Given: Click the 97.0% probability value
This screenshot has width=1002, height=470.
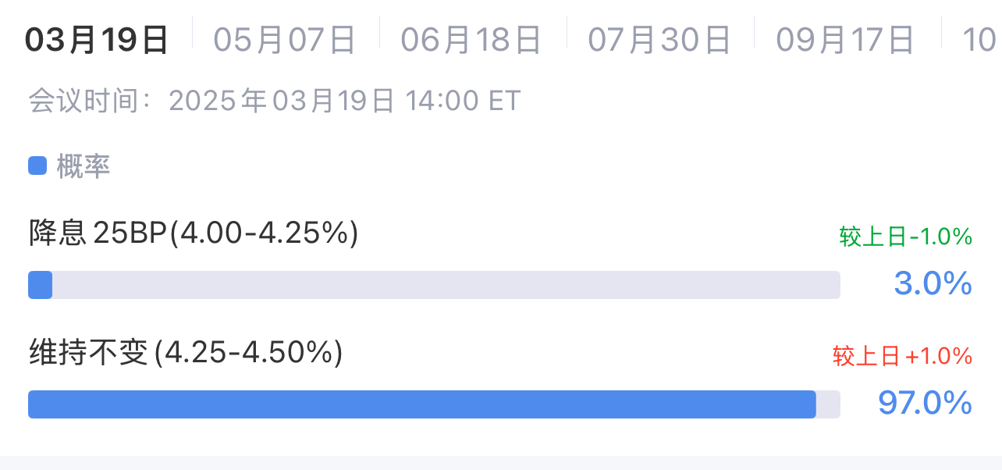Looking at the screenshot, I should 926,404.
